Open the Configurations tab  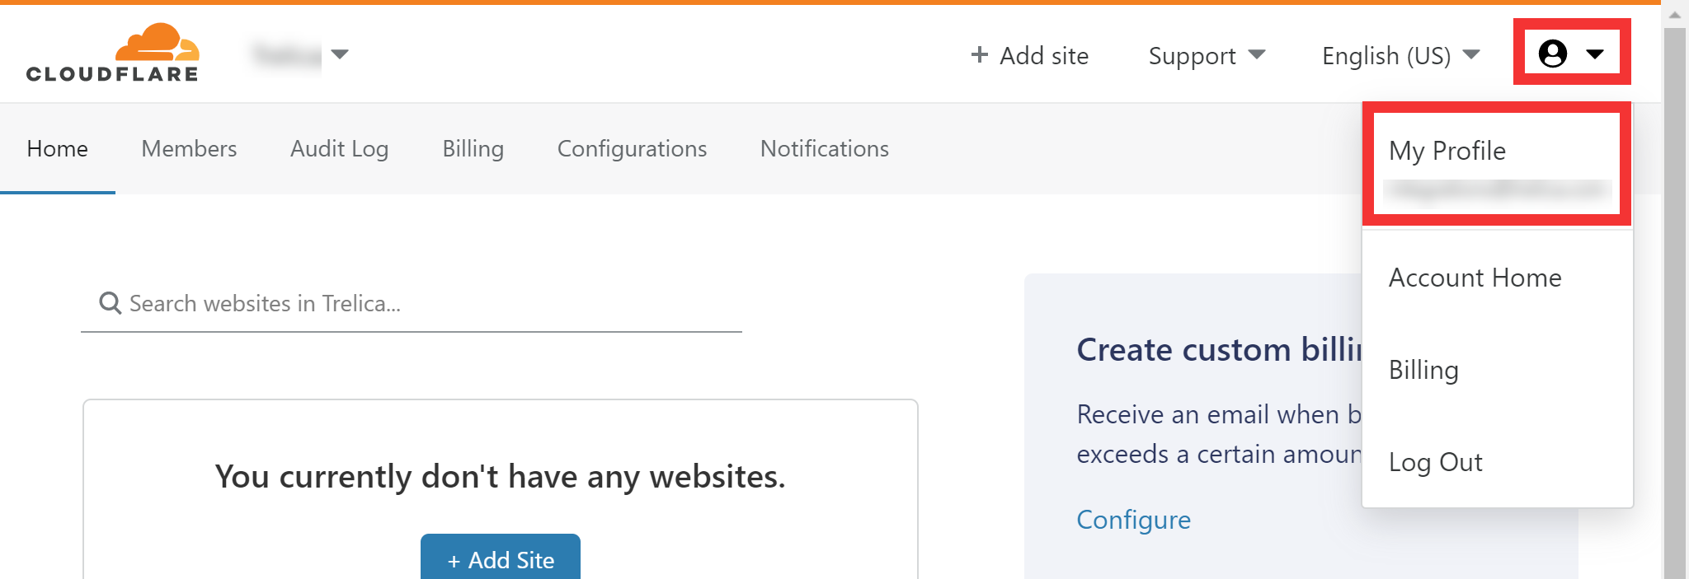(x=632, y=148)
